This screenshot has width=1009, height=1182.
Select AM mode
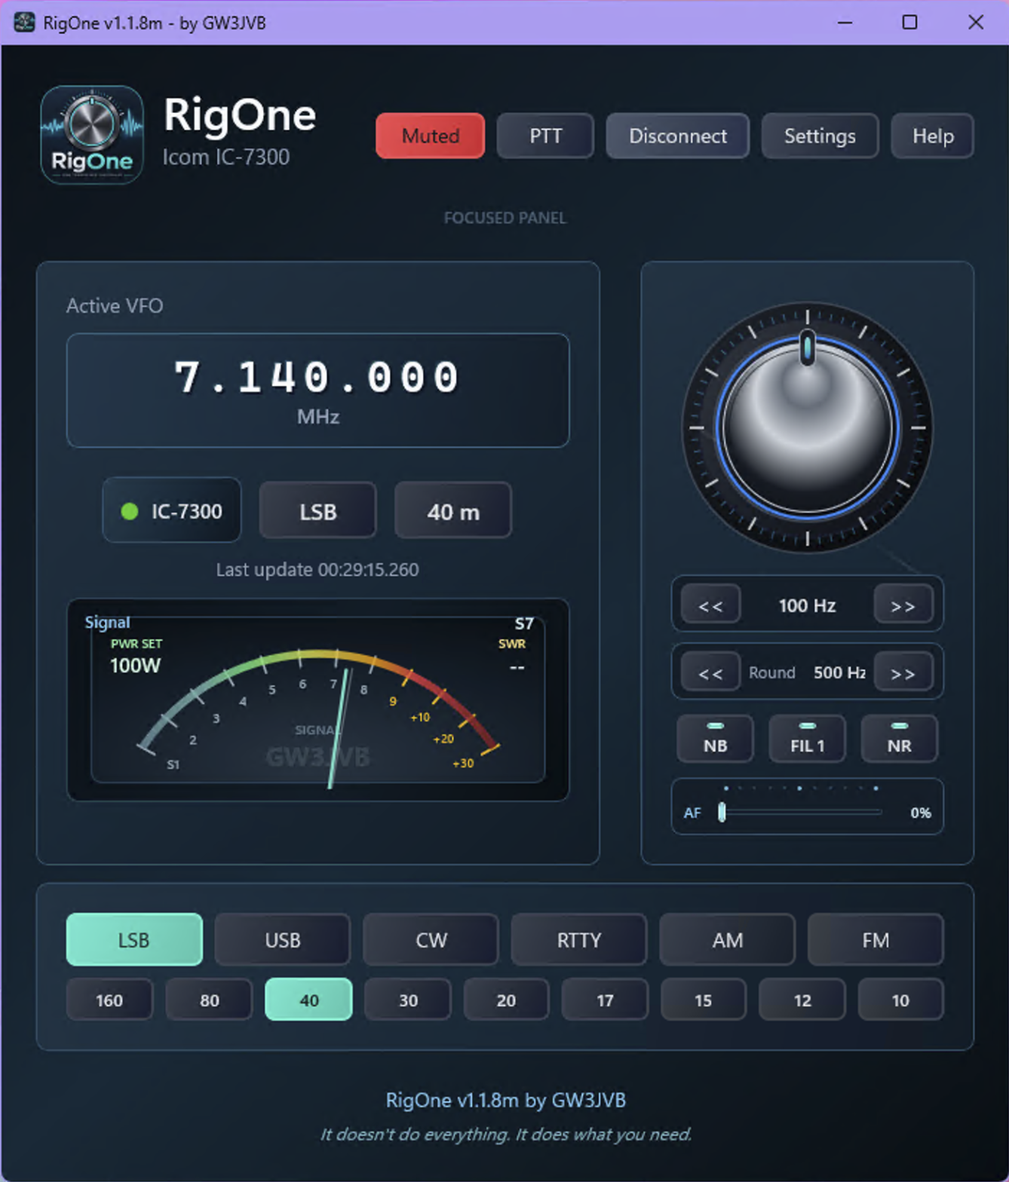tap(727, 939)
